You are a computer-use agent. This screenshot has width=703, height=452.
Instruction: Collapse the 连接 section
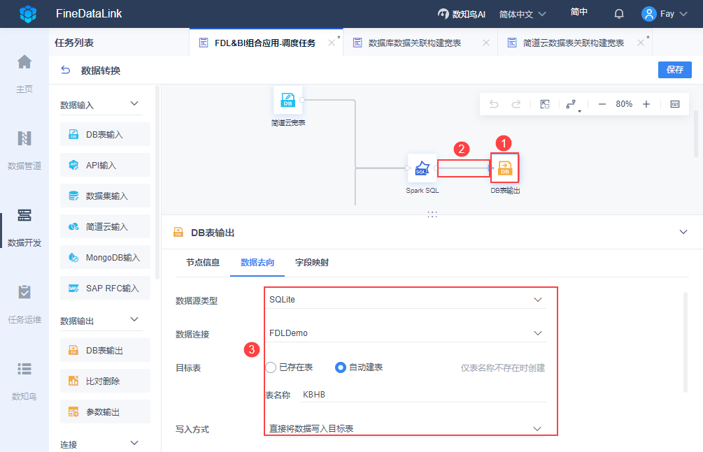point(134,444)
